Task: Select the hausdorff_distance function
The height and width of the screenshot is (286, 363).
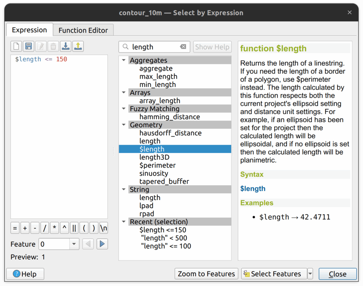Action: (171, 133)
